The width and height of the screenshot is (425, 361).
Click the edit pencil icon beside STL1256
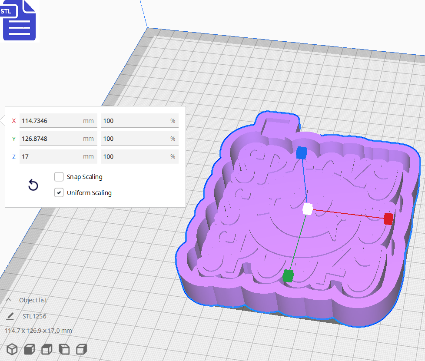(x=10, y=316)
